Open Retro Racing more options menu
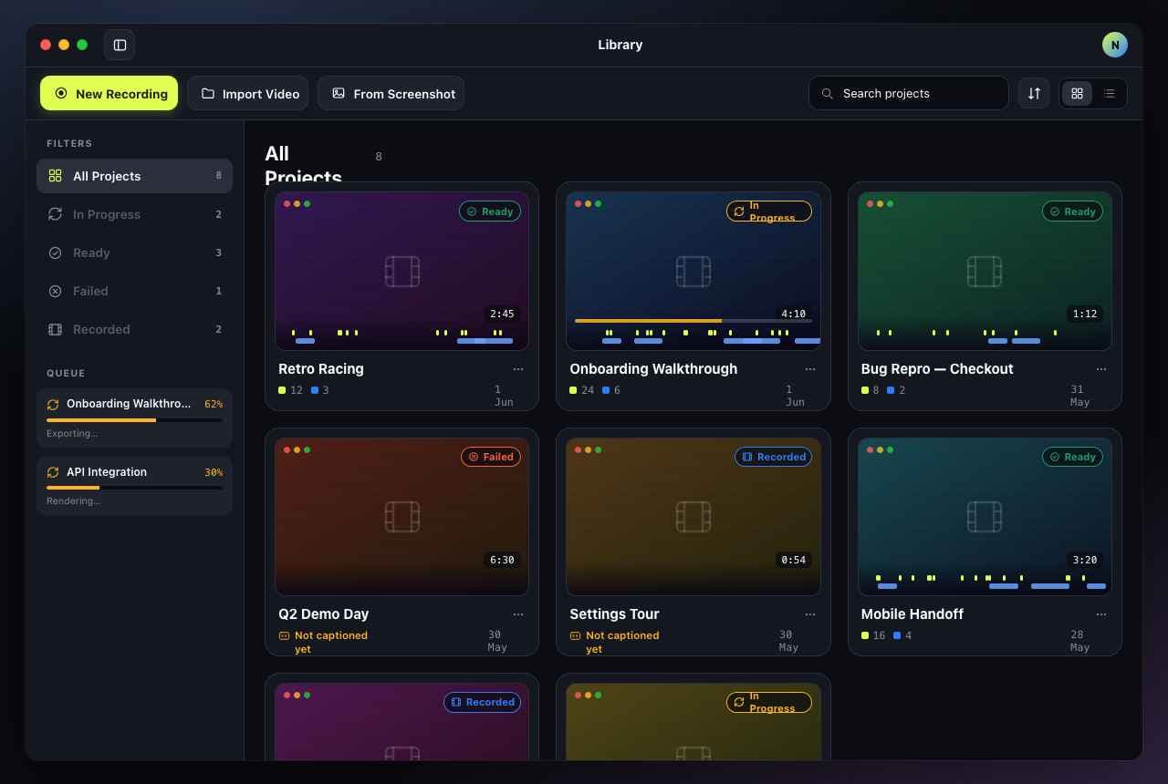Screen dimensions: 1168x784 518,369
